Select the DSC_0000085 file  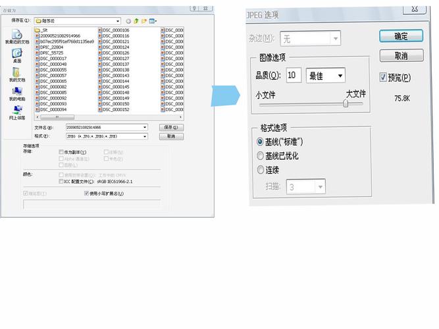[x=51, y=92]
